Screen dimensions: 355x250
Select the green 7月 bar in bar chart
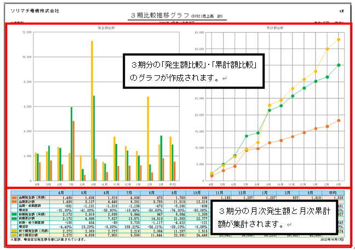point(72,144)
